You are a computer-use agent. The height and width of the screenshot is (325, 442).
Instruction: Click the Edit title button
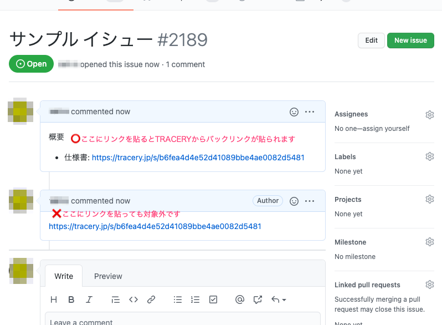coord(371,40)
